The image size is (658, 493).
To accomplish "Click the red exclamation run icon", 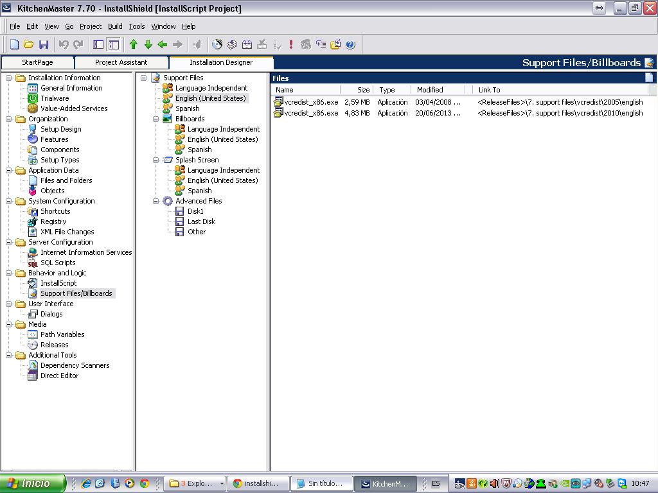I will [x=291, y=44].
